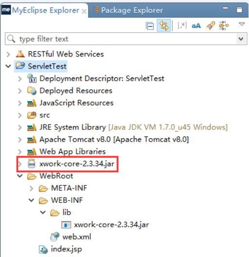
Task: Select xwork-core-2.3.34.jar jar icon in project
Action: point(32,164)
